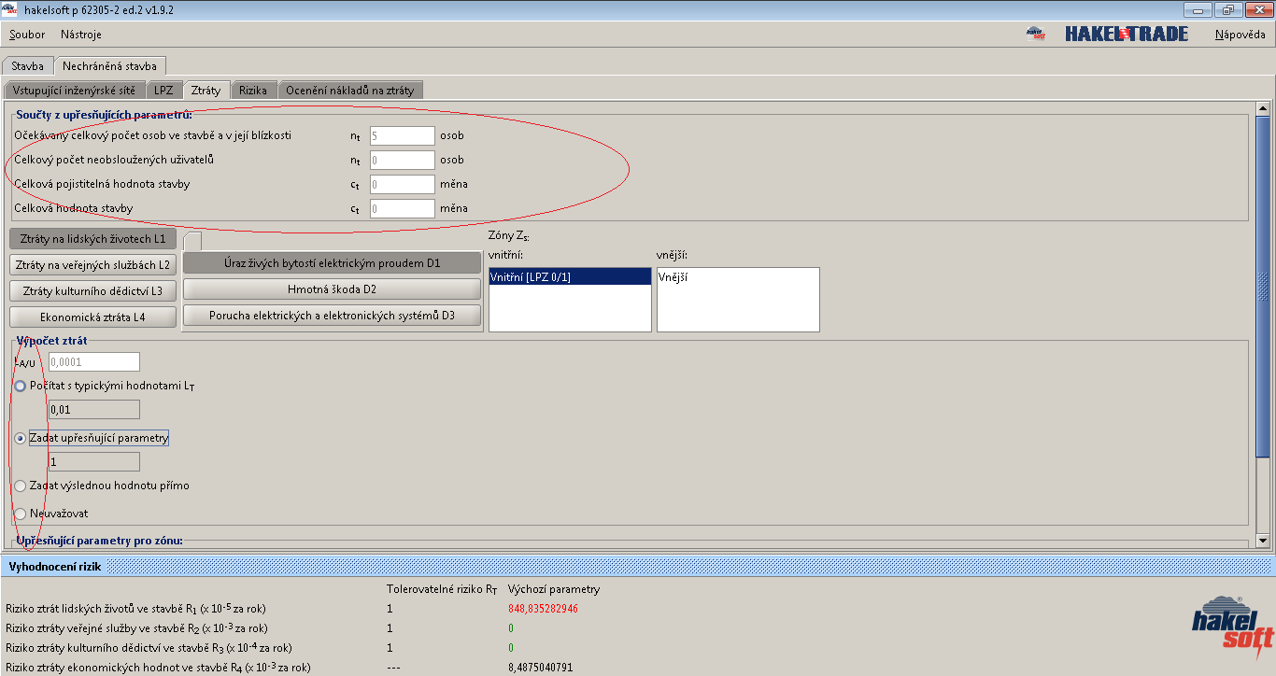Select Ztráty na veřejných službách L2
Viewport: 1276px width, 676px height.
(x=92, y=265)
